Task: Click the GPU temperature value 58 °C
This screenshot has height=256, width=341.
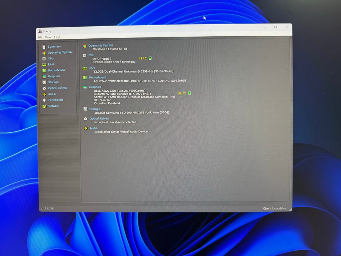Action: 182,93
